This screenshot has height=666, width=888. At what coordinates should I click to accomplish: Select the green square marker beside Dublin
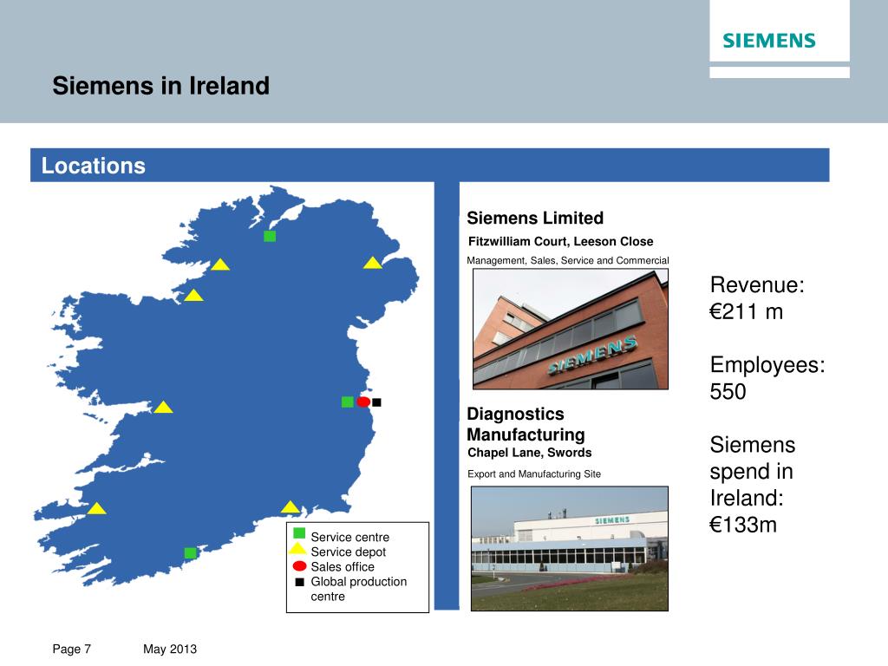[x=348, y=402]
